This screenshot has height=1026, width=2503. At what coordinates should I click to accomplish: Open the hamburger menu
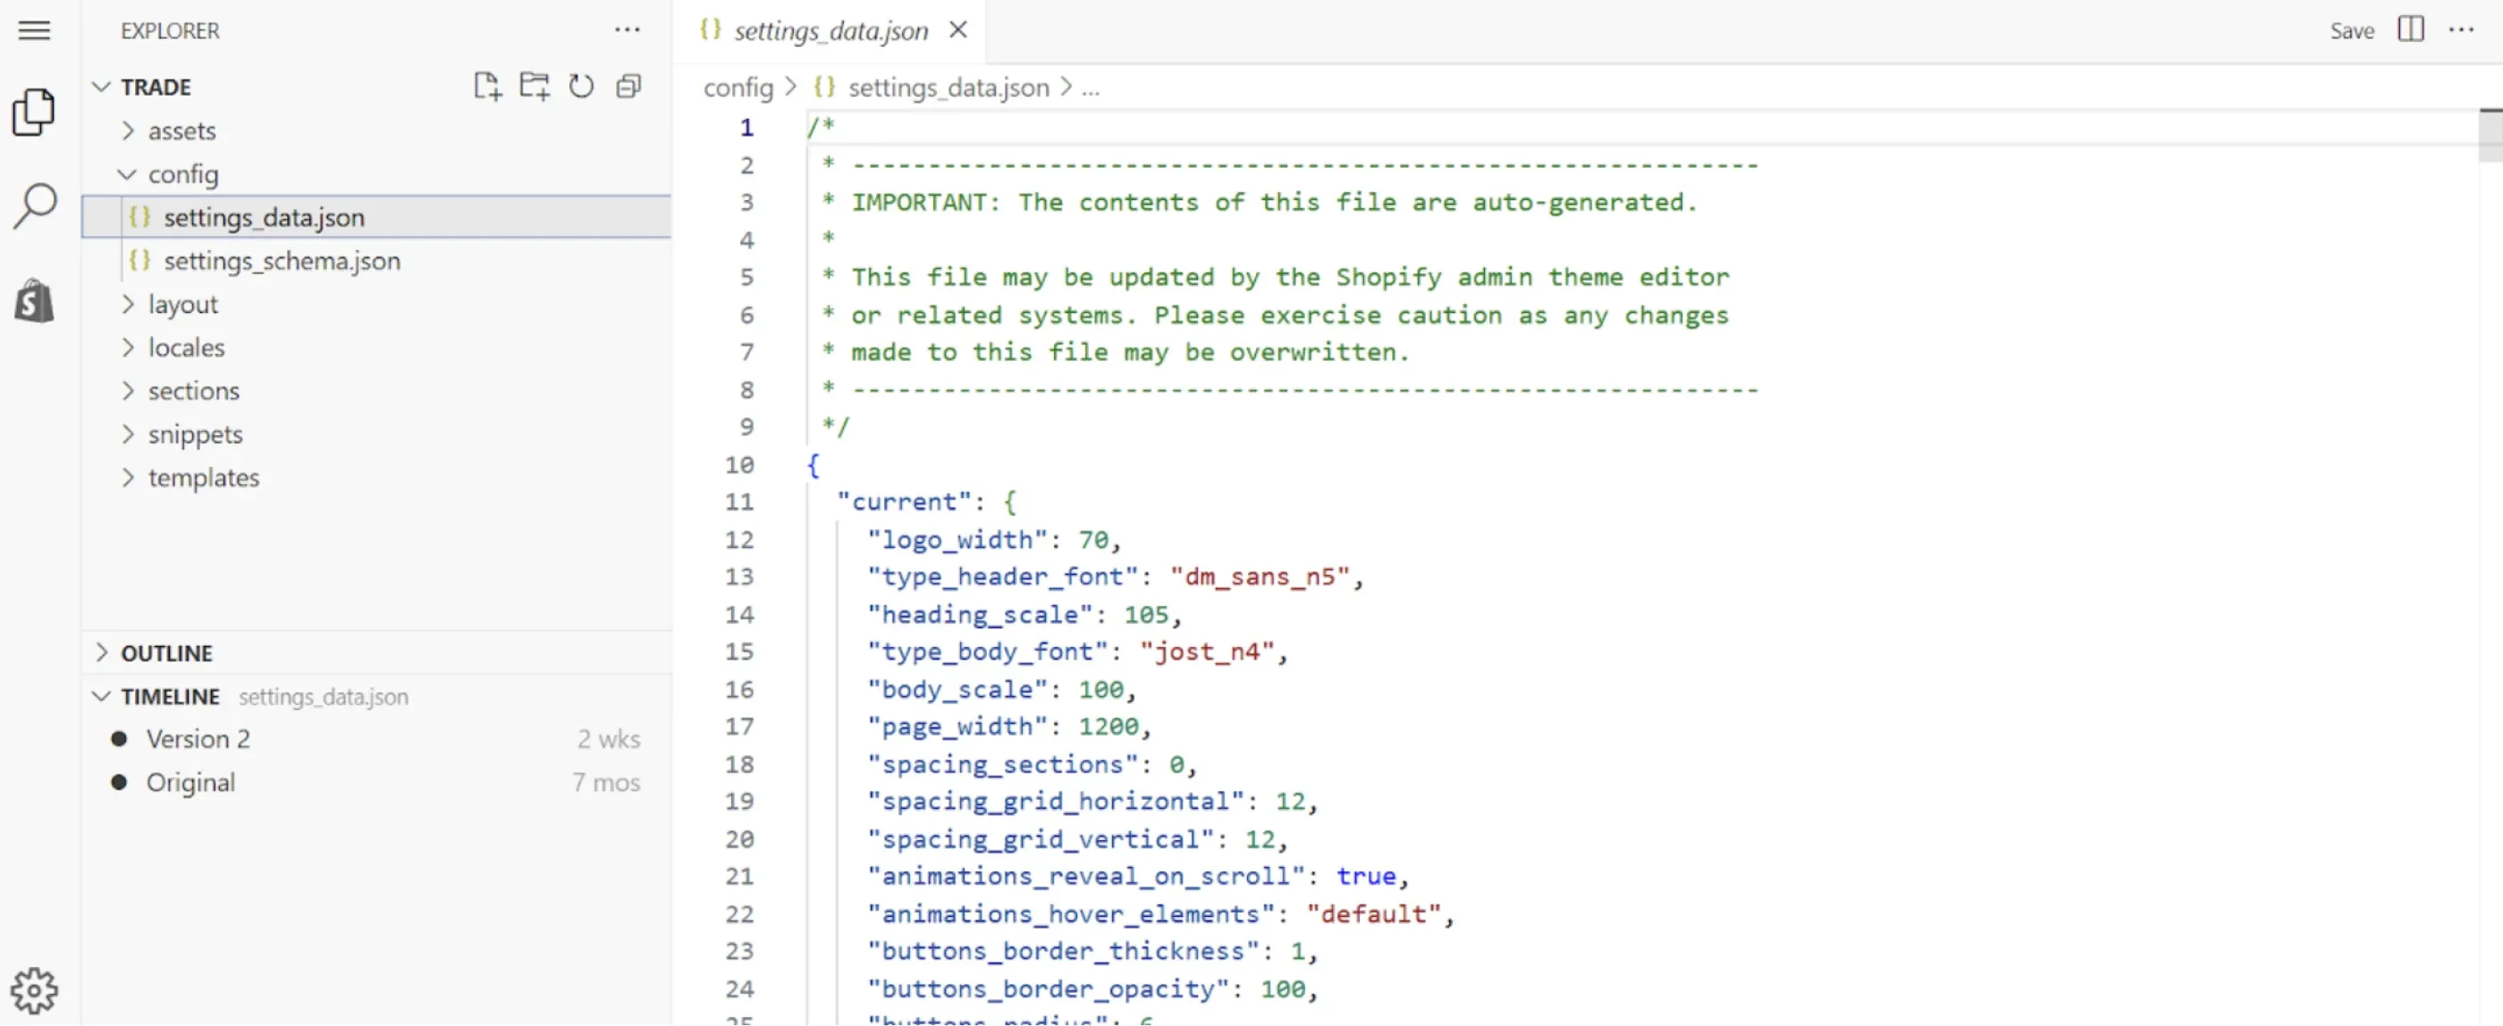[34, 30]
